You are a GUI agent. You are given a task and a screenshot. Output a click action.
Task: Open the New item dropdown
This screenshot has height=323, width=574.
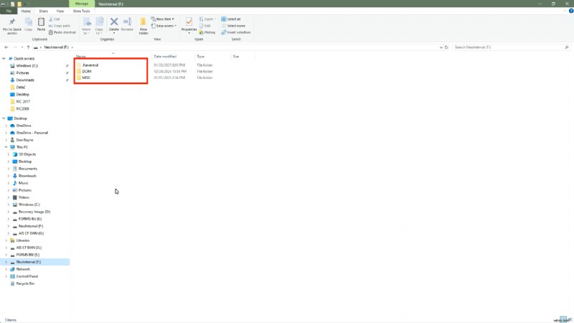point(163,19)
